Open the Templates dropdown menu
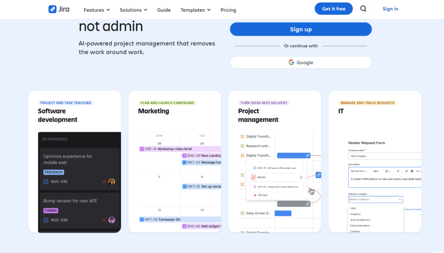Viewport: 444px width, 253px height. 196,10
